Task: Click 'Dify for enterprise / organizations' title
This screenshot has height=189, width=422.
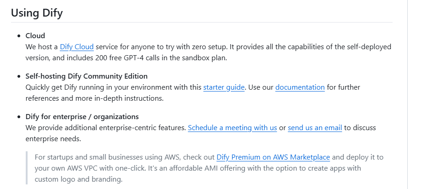Action: click(82, 116)
